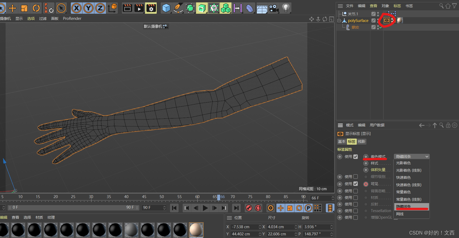
Task: Click the cloner MoGraph icon
Action: coord(214,8)
